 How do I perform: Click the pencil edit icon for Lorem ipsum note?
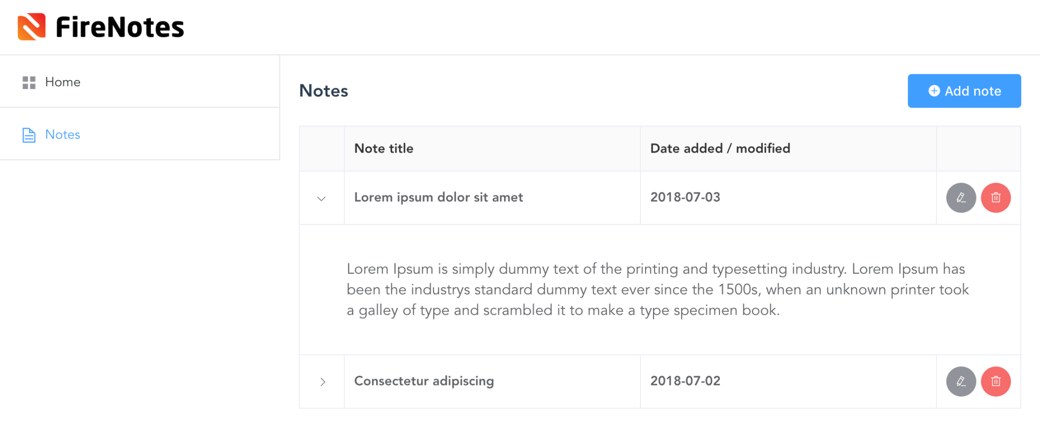pos(960,197)
